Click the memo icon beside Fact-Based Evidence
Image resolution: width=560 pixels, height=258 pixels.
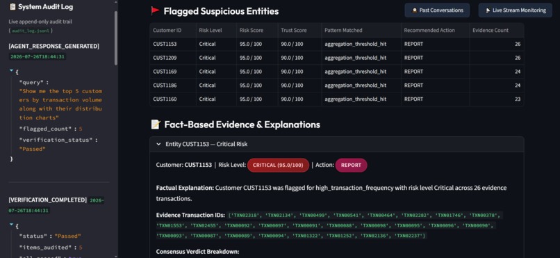pos(156,124)
